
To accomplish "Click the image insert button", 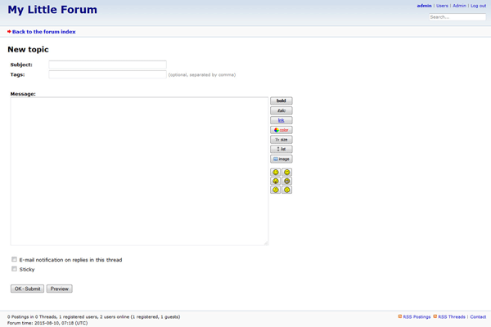I will [281, 159].
